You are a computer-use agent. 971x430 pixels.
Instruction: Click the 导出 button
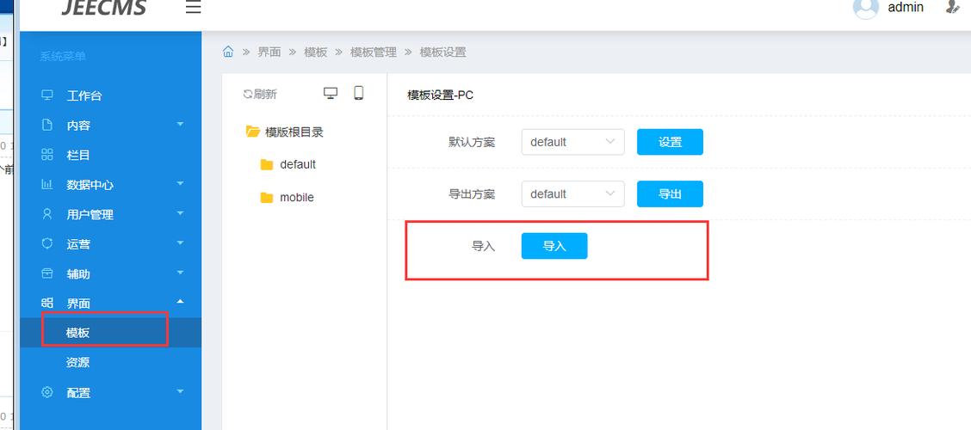tap(670, 193)
